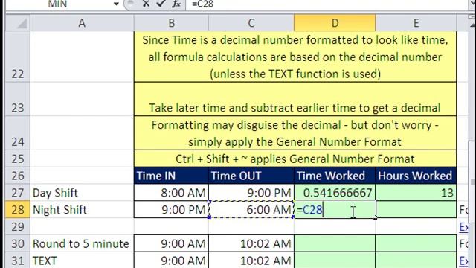This screenshot has height=268, width=476.
Task: Cancel the formula entry with the X icon
Action: (x=146, y=4)
